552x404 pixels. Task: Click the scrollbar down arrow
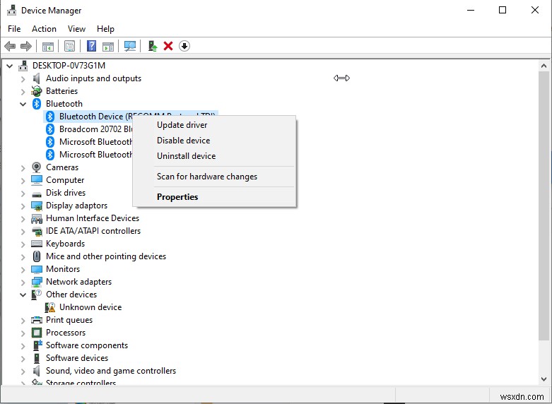click(x=544, y=379)
